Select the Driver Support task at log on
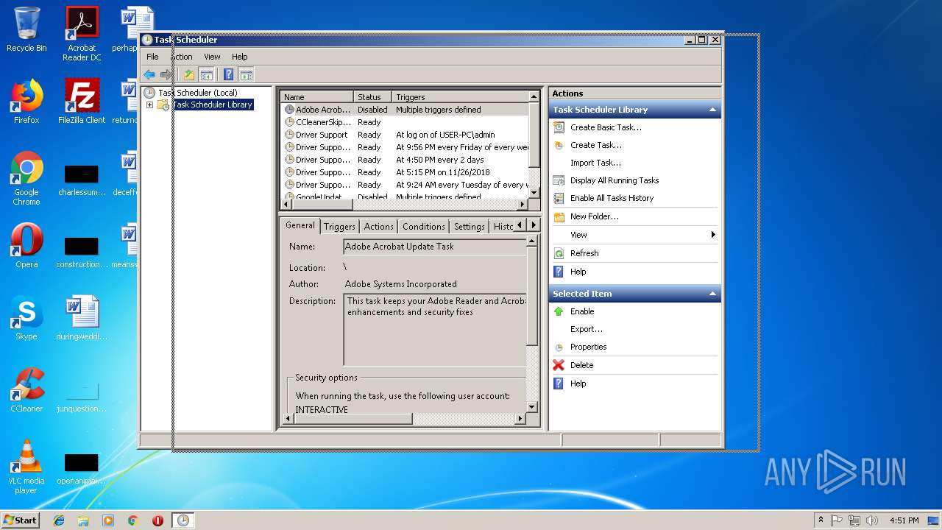942x530 pixels. 405,135
